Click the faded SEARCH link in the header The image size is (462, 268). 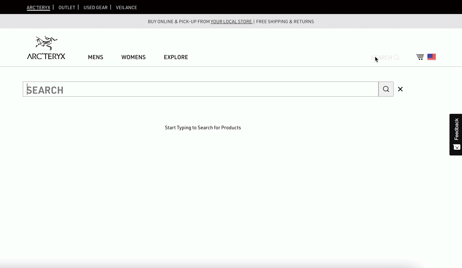tap(385, 58)
